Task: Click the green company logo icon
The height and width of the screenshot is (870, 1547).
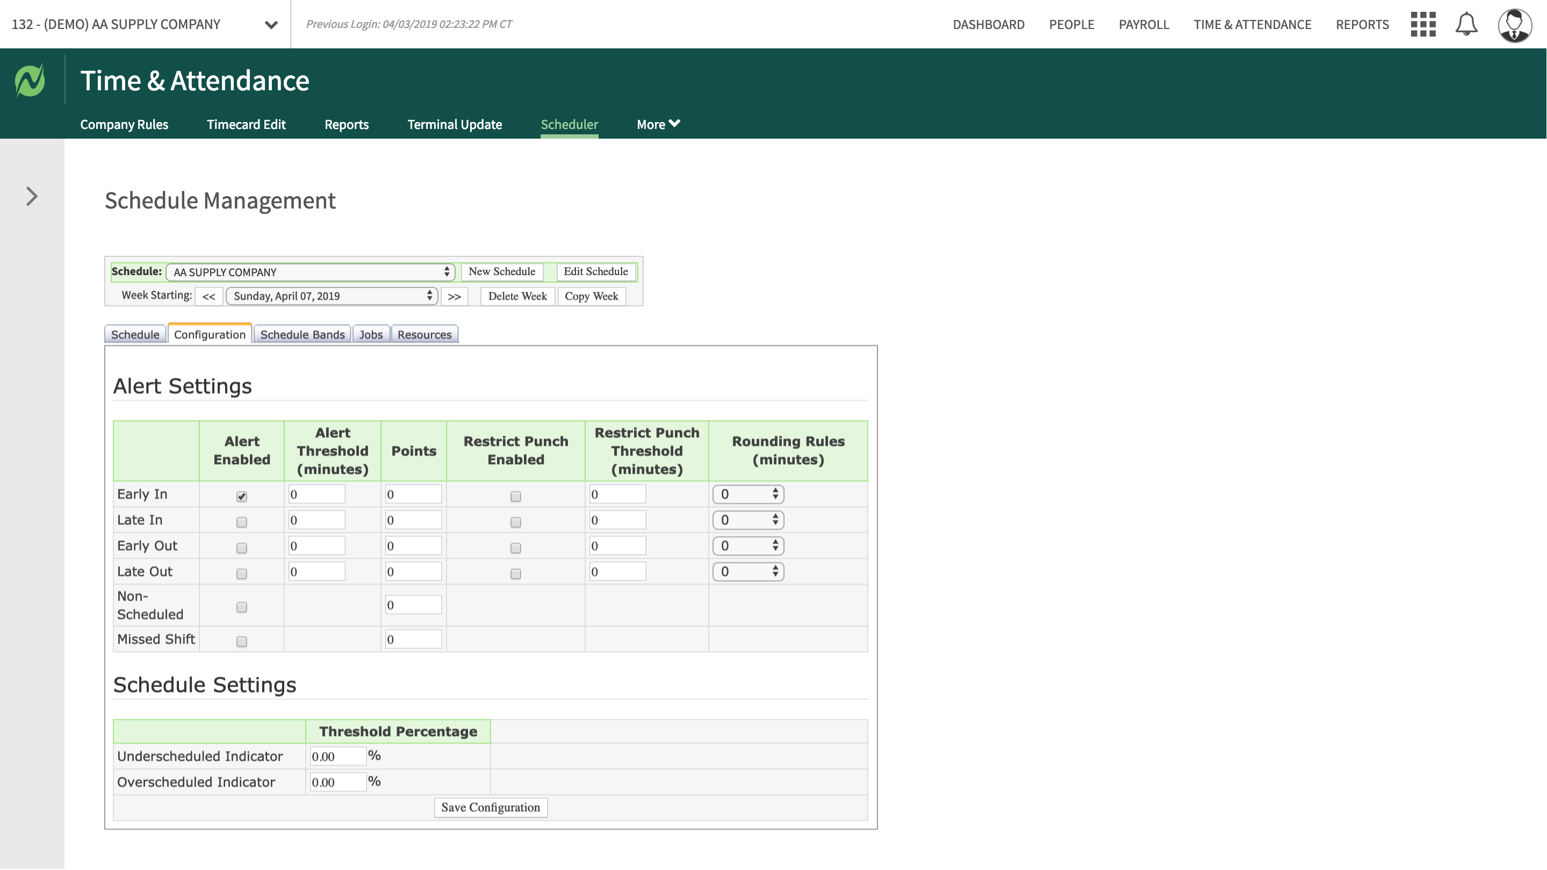Action: click(30, 80)
